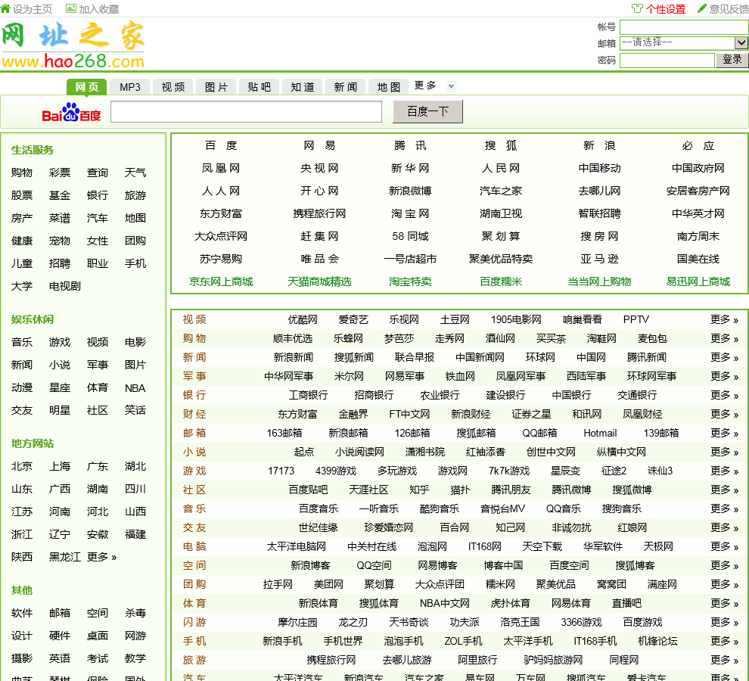Open 黑龙江 under 地方网站
Viewport: 749px width, 681px height.
coord(65,557)
